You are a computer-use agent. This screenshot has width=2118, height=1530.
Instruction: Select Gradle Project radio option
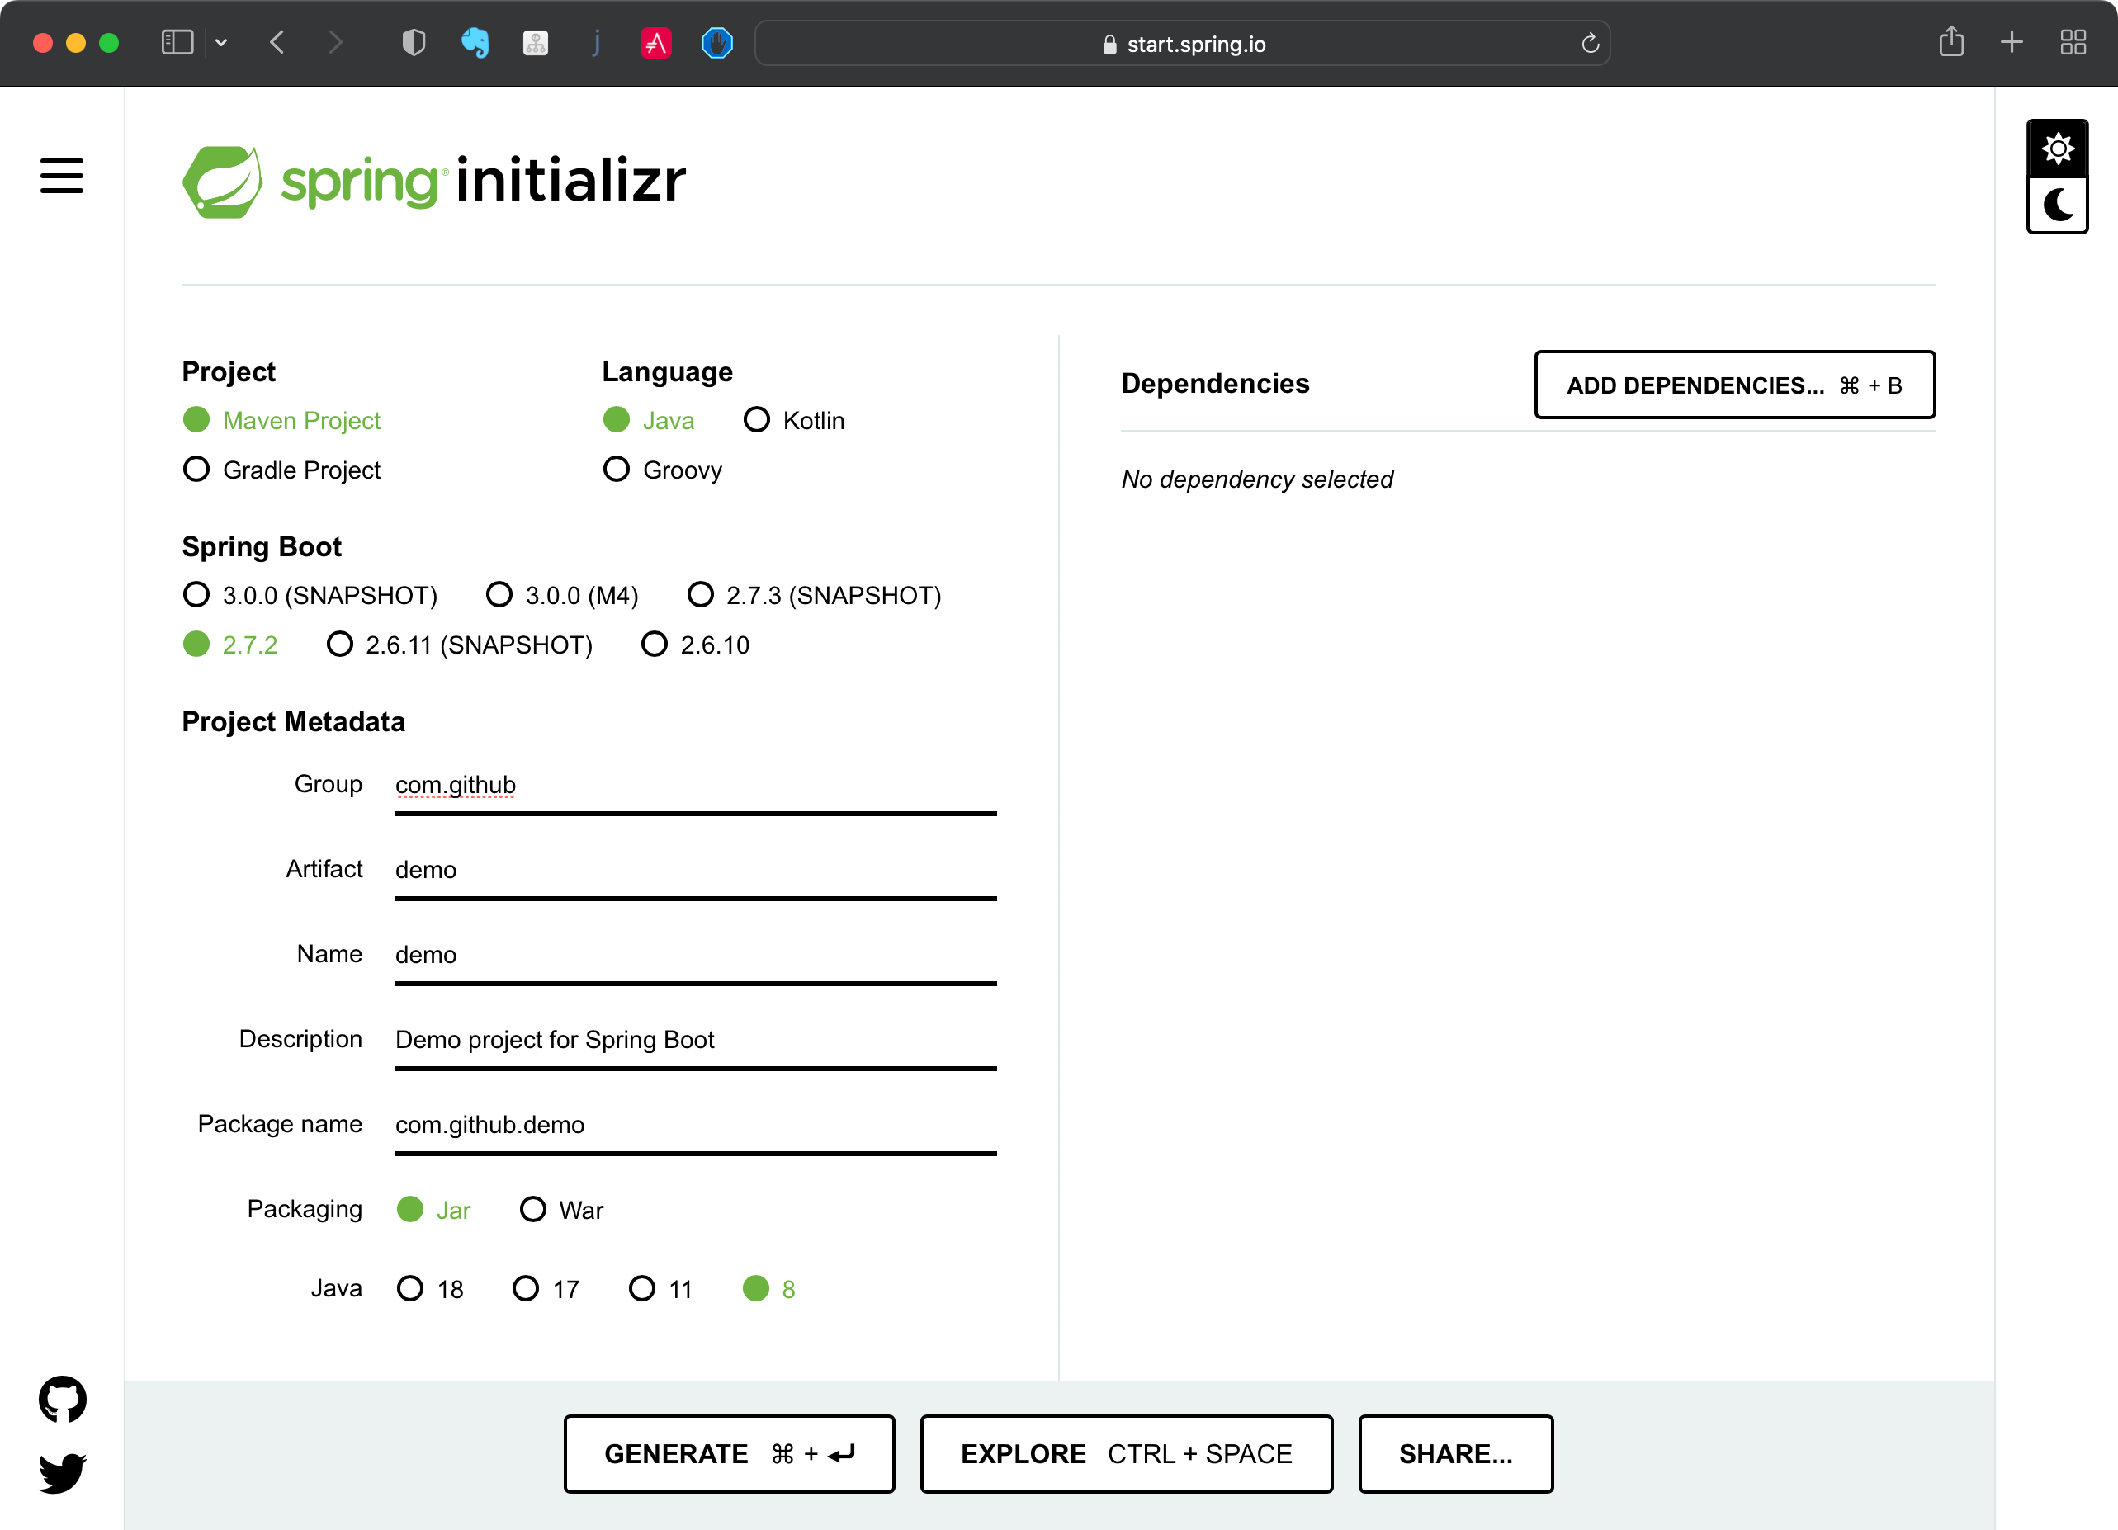point(196,470)
